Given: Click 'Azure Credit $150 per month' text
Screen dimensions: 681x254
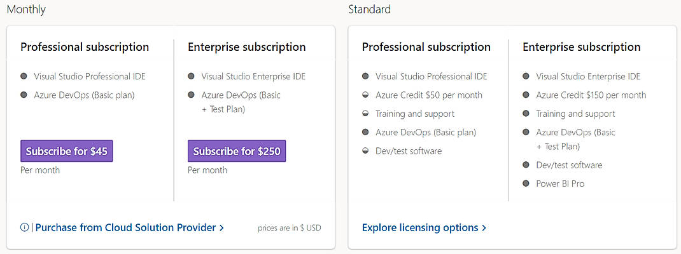Looking at the screenshot, I should click(x=591, y=95).
